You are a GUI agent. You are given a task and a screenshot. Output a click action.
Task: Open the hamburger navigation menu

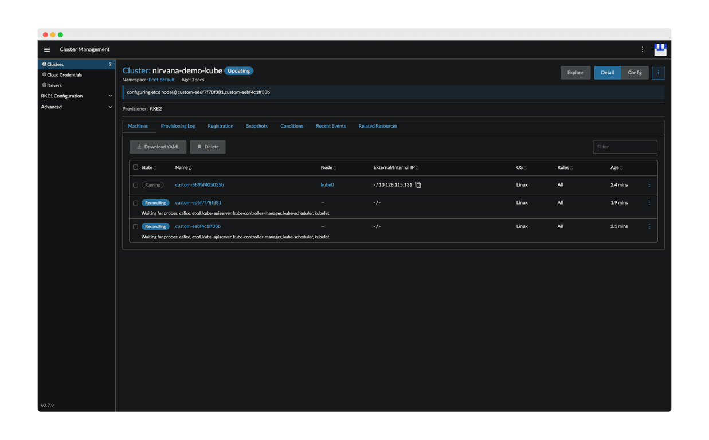pyautogui.click(x=47, y=50)
